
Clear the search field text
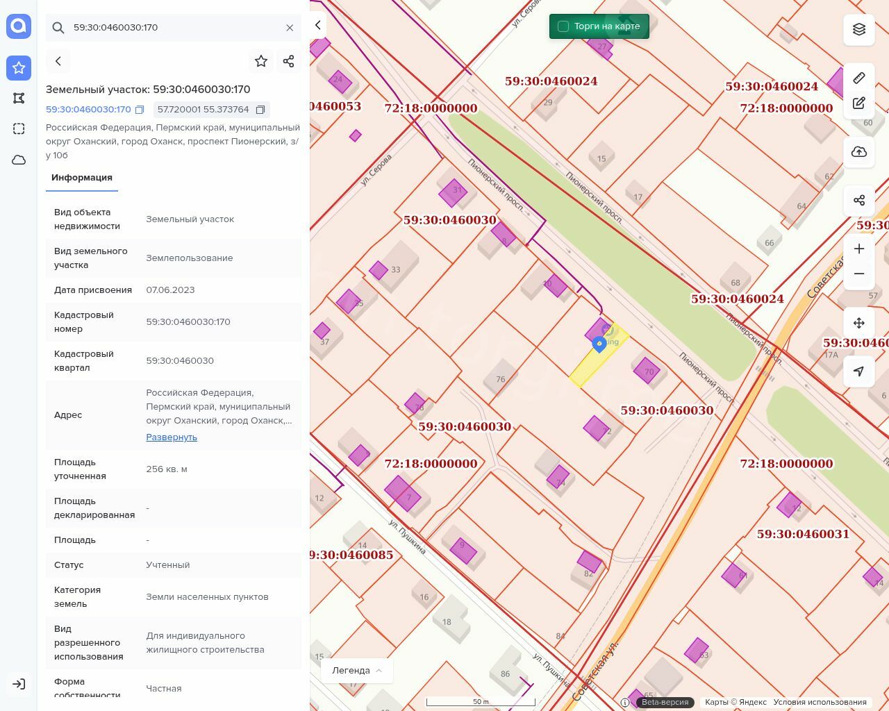pos(290,28)
